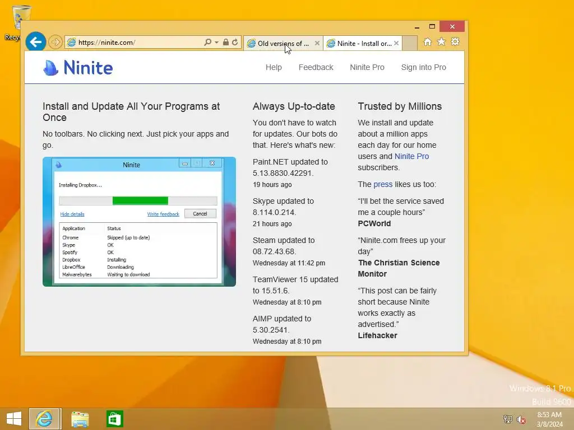The width and height of the screenshot is (574, 430).
Task: Click The Christian Science Monitor text
Action: [399, 268]
